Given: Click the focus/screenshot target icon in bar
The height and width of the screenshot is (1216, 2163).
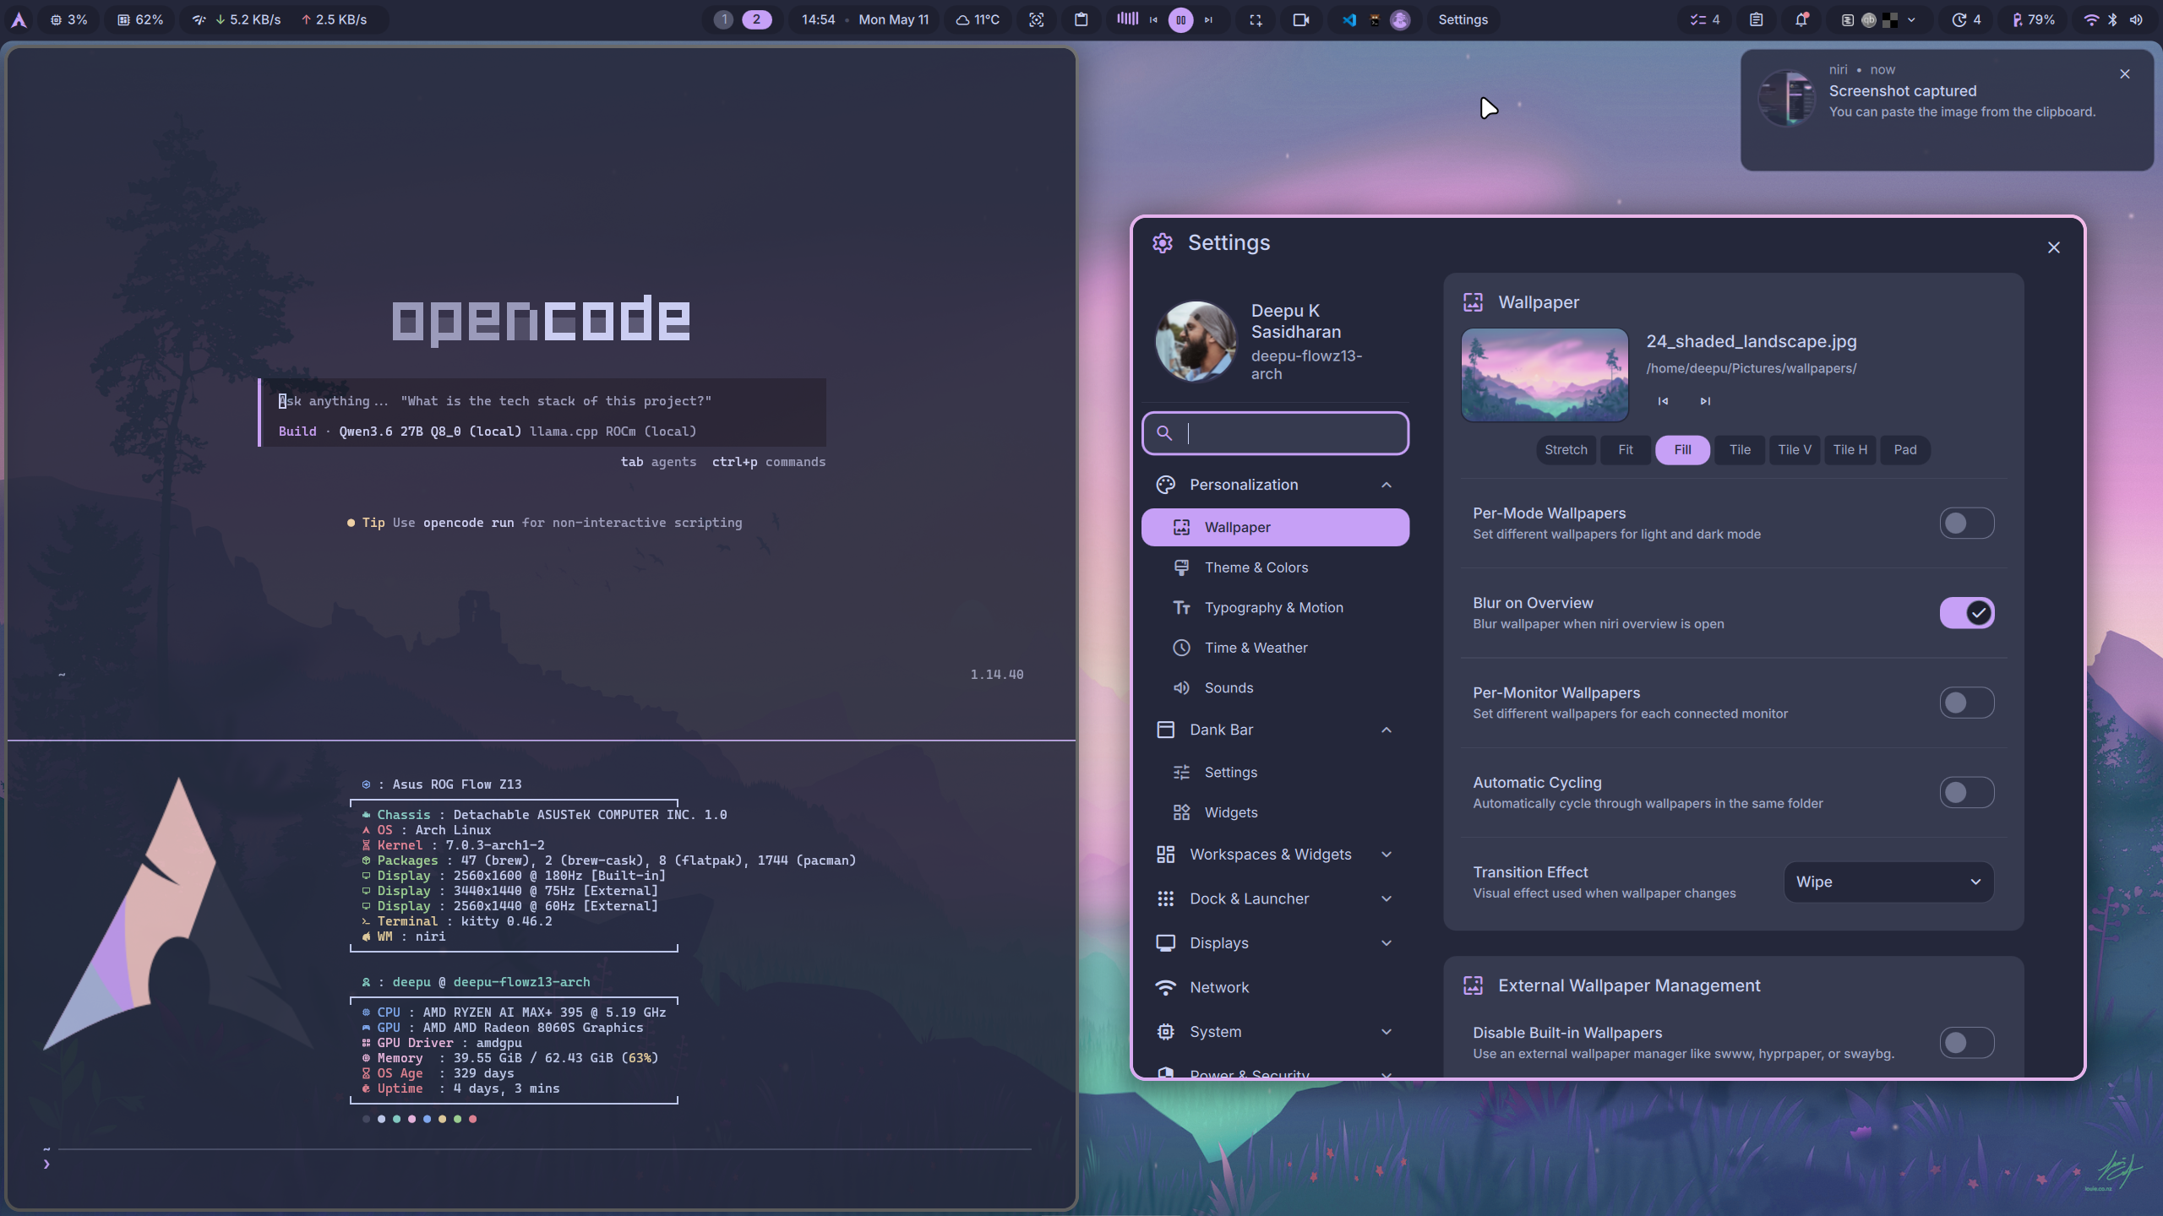Looking at the screenshot, I should pyautogui.click(x=1036, y=19).
